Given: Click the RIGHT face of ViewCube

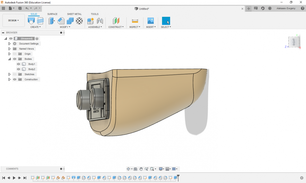Looking at the screenshot, I should [294, 42].
